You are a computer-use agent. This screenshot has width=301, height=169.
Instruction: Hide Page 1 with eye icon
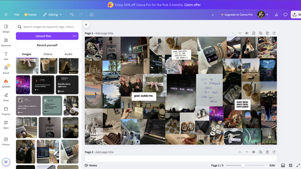247,33
